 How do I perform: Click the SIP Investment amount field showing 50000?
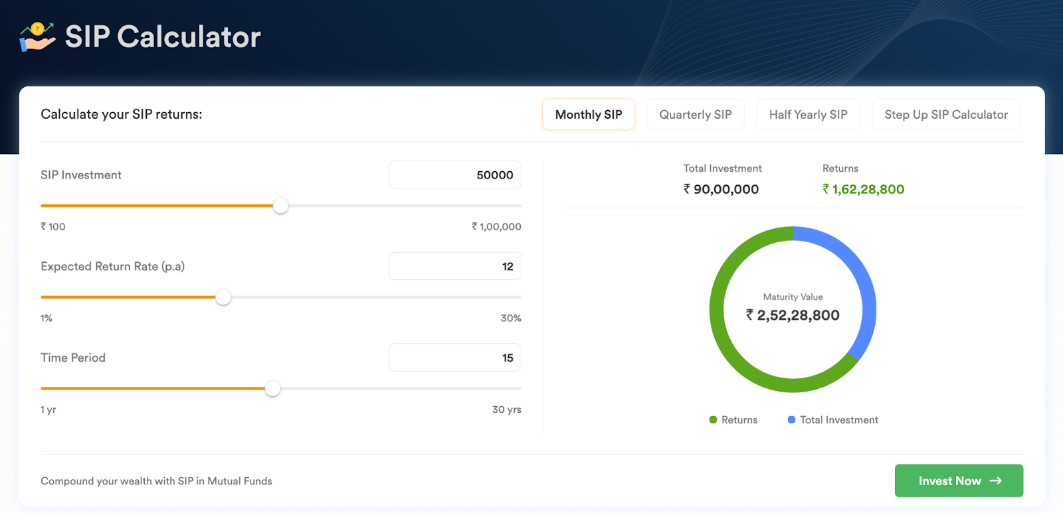pos(455,175)
